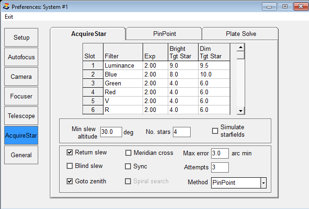Open the Exit menu
Screen dimensions: 309x209
coord(9,17)
